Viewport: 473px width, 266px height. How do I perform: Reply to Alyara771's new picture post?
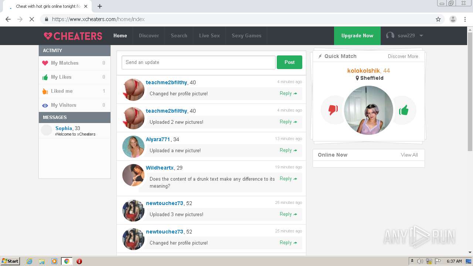click(x=288, y=150)
